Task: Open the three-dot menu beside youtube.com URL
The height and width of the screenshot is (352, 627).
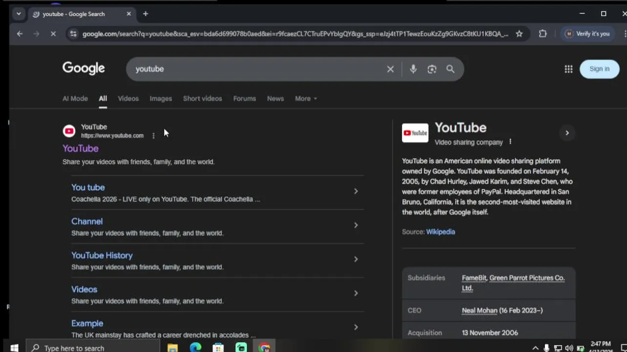Action: tap(153, 136)
